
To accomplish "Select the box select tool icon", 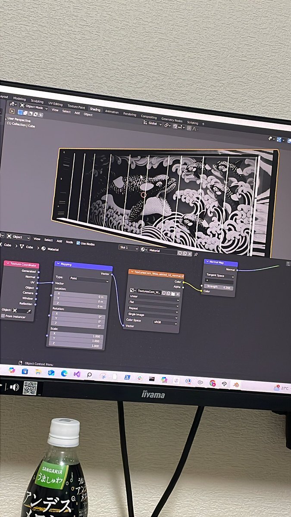I will (20, 112).
